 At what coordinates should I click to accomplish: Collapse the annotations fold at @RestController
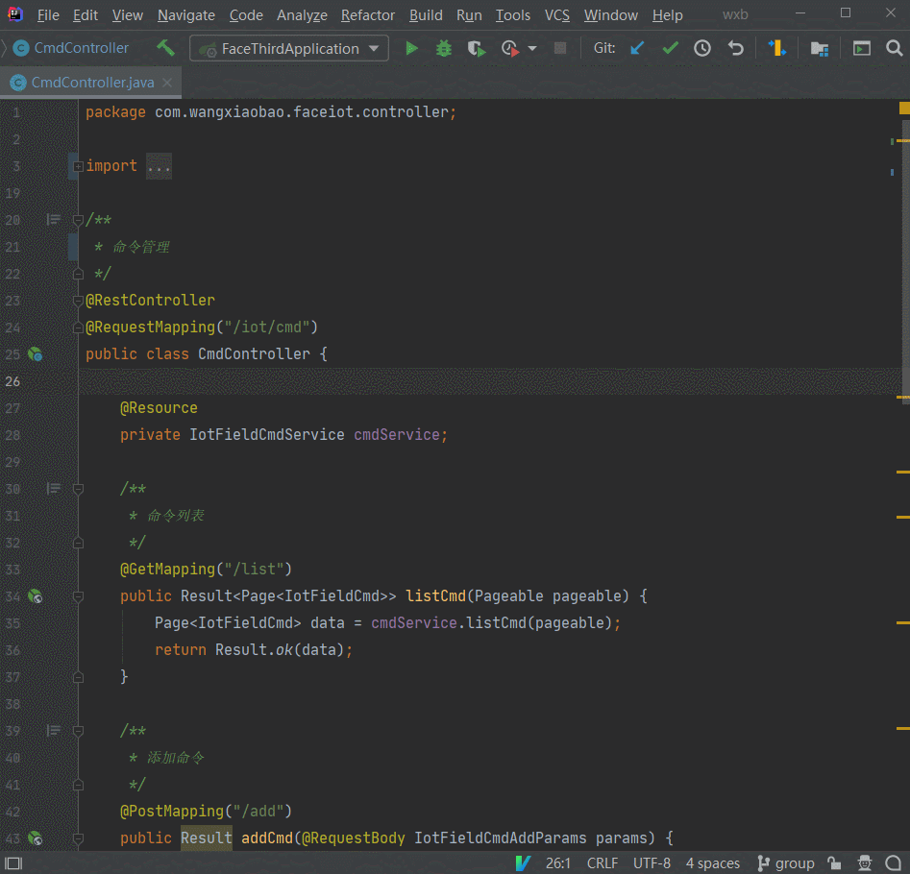pos(78,301)
